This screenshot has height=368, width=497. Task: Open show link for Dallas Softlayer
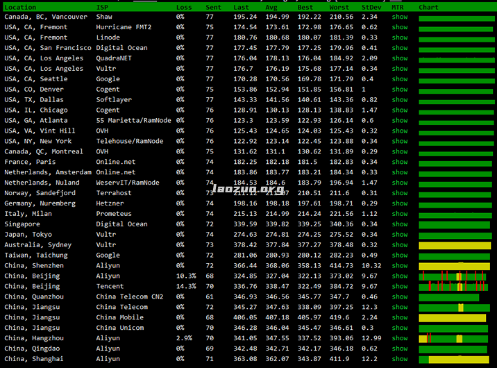[x=400, y=100]
